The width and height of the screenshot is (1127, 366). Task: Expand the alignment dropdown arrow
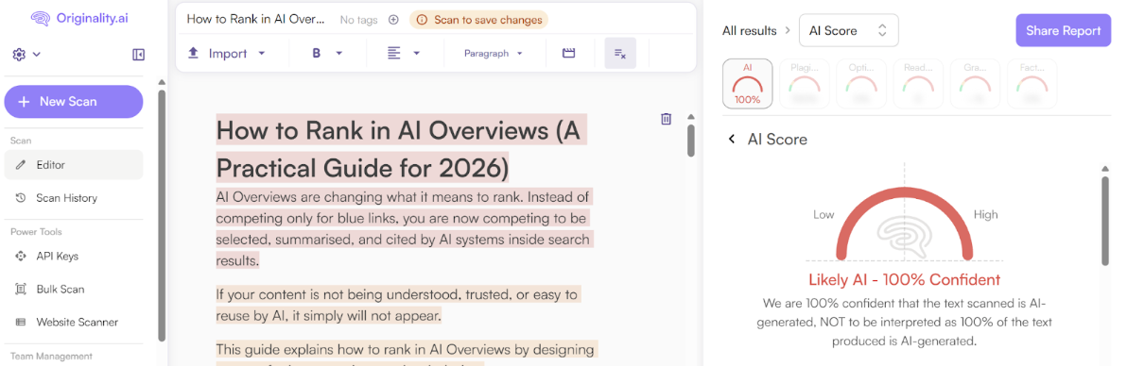point(416,53)
